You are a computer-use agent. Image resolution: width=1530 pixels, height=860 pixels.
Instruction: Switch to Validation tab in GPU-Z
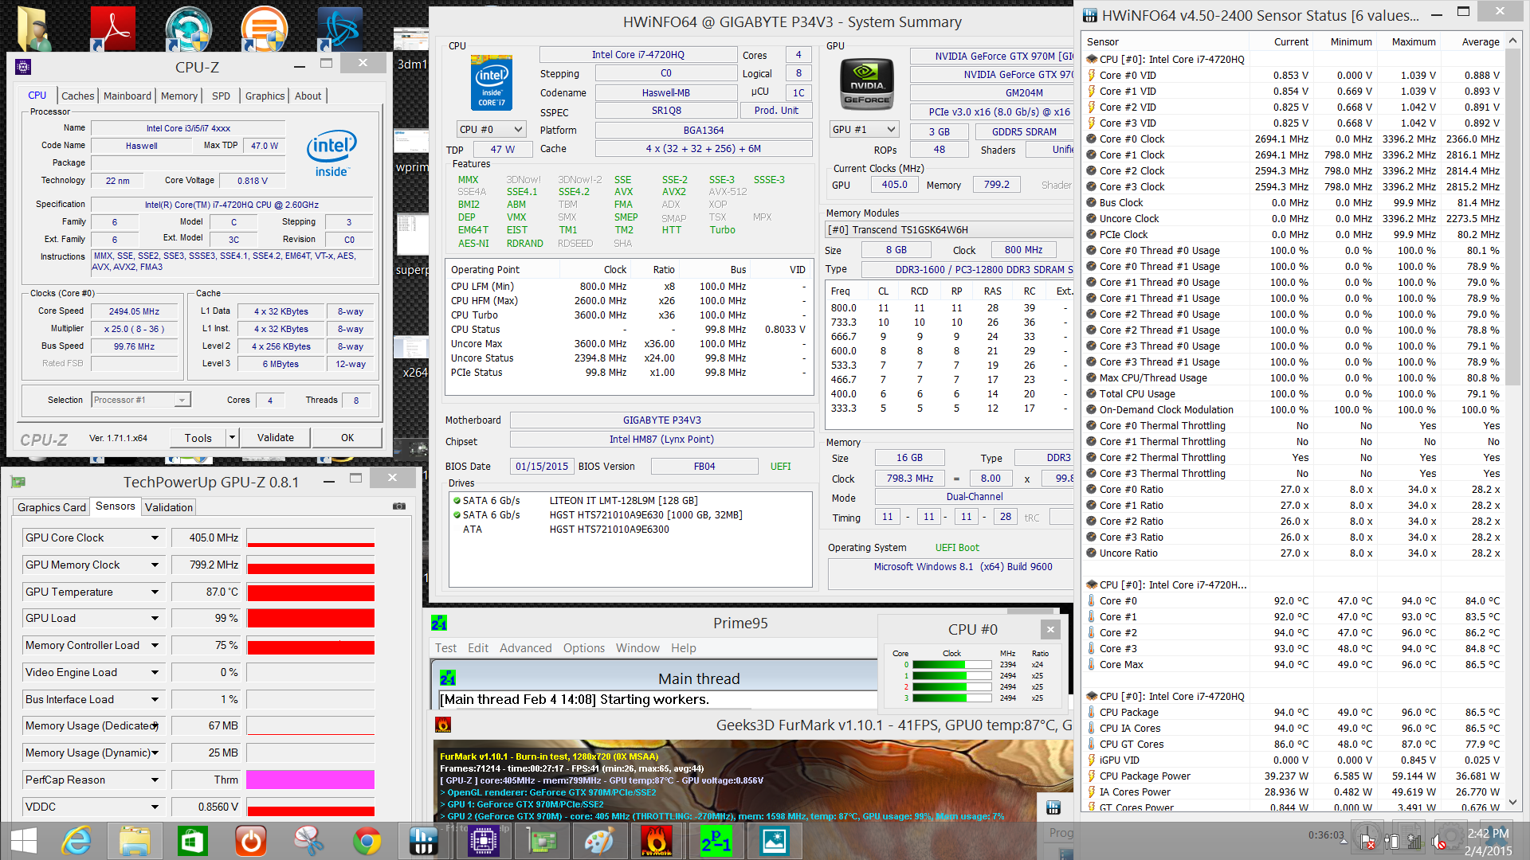click(169, 507)
